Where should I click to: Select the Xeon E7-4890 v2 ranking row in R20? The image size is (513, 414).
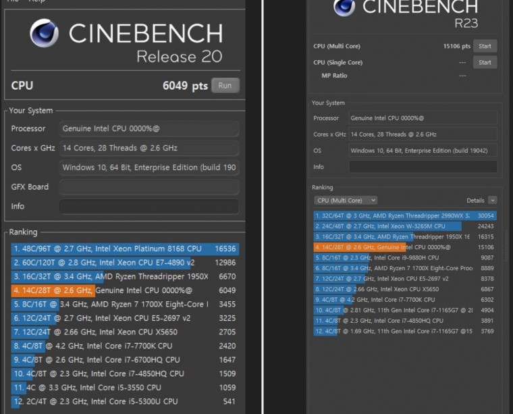click(125, 263)
